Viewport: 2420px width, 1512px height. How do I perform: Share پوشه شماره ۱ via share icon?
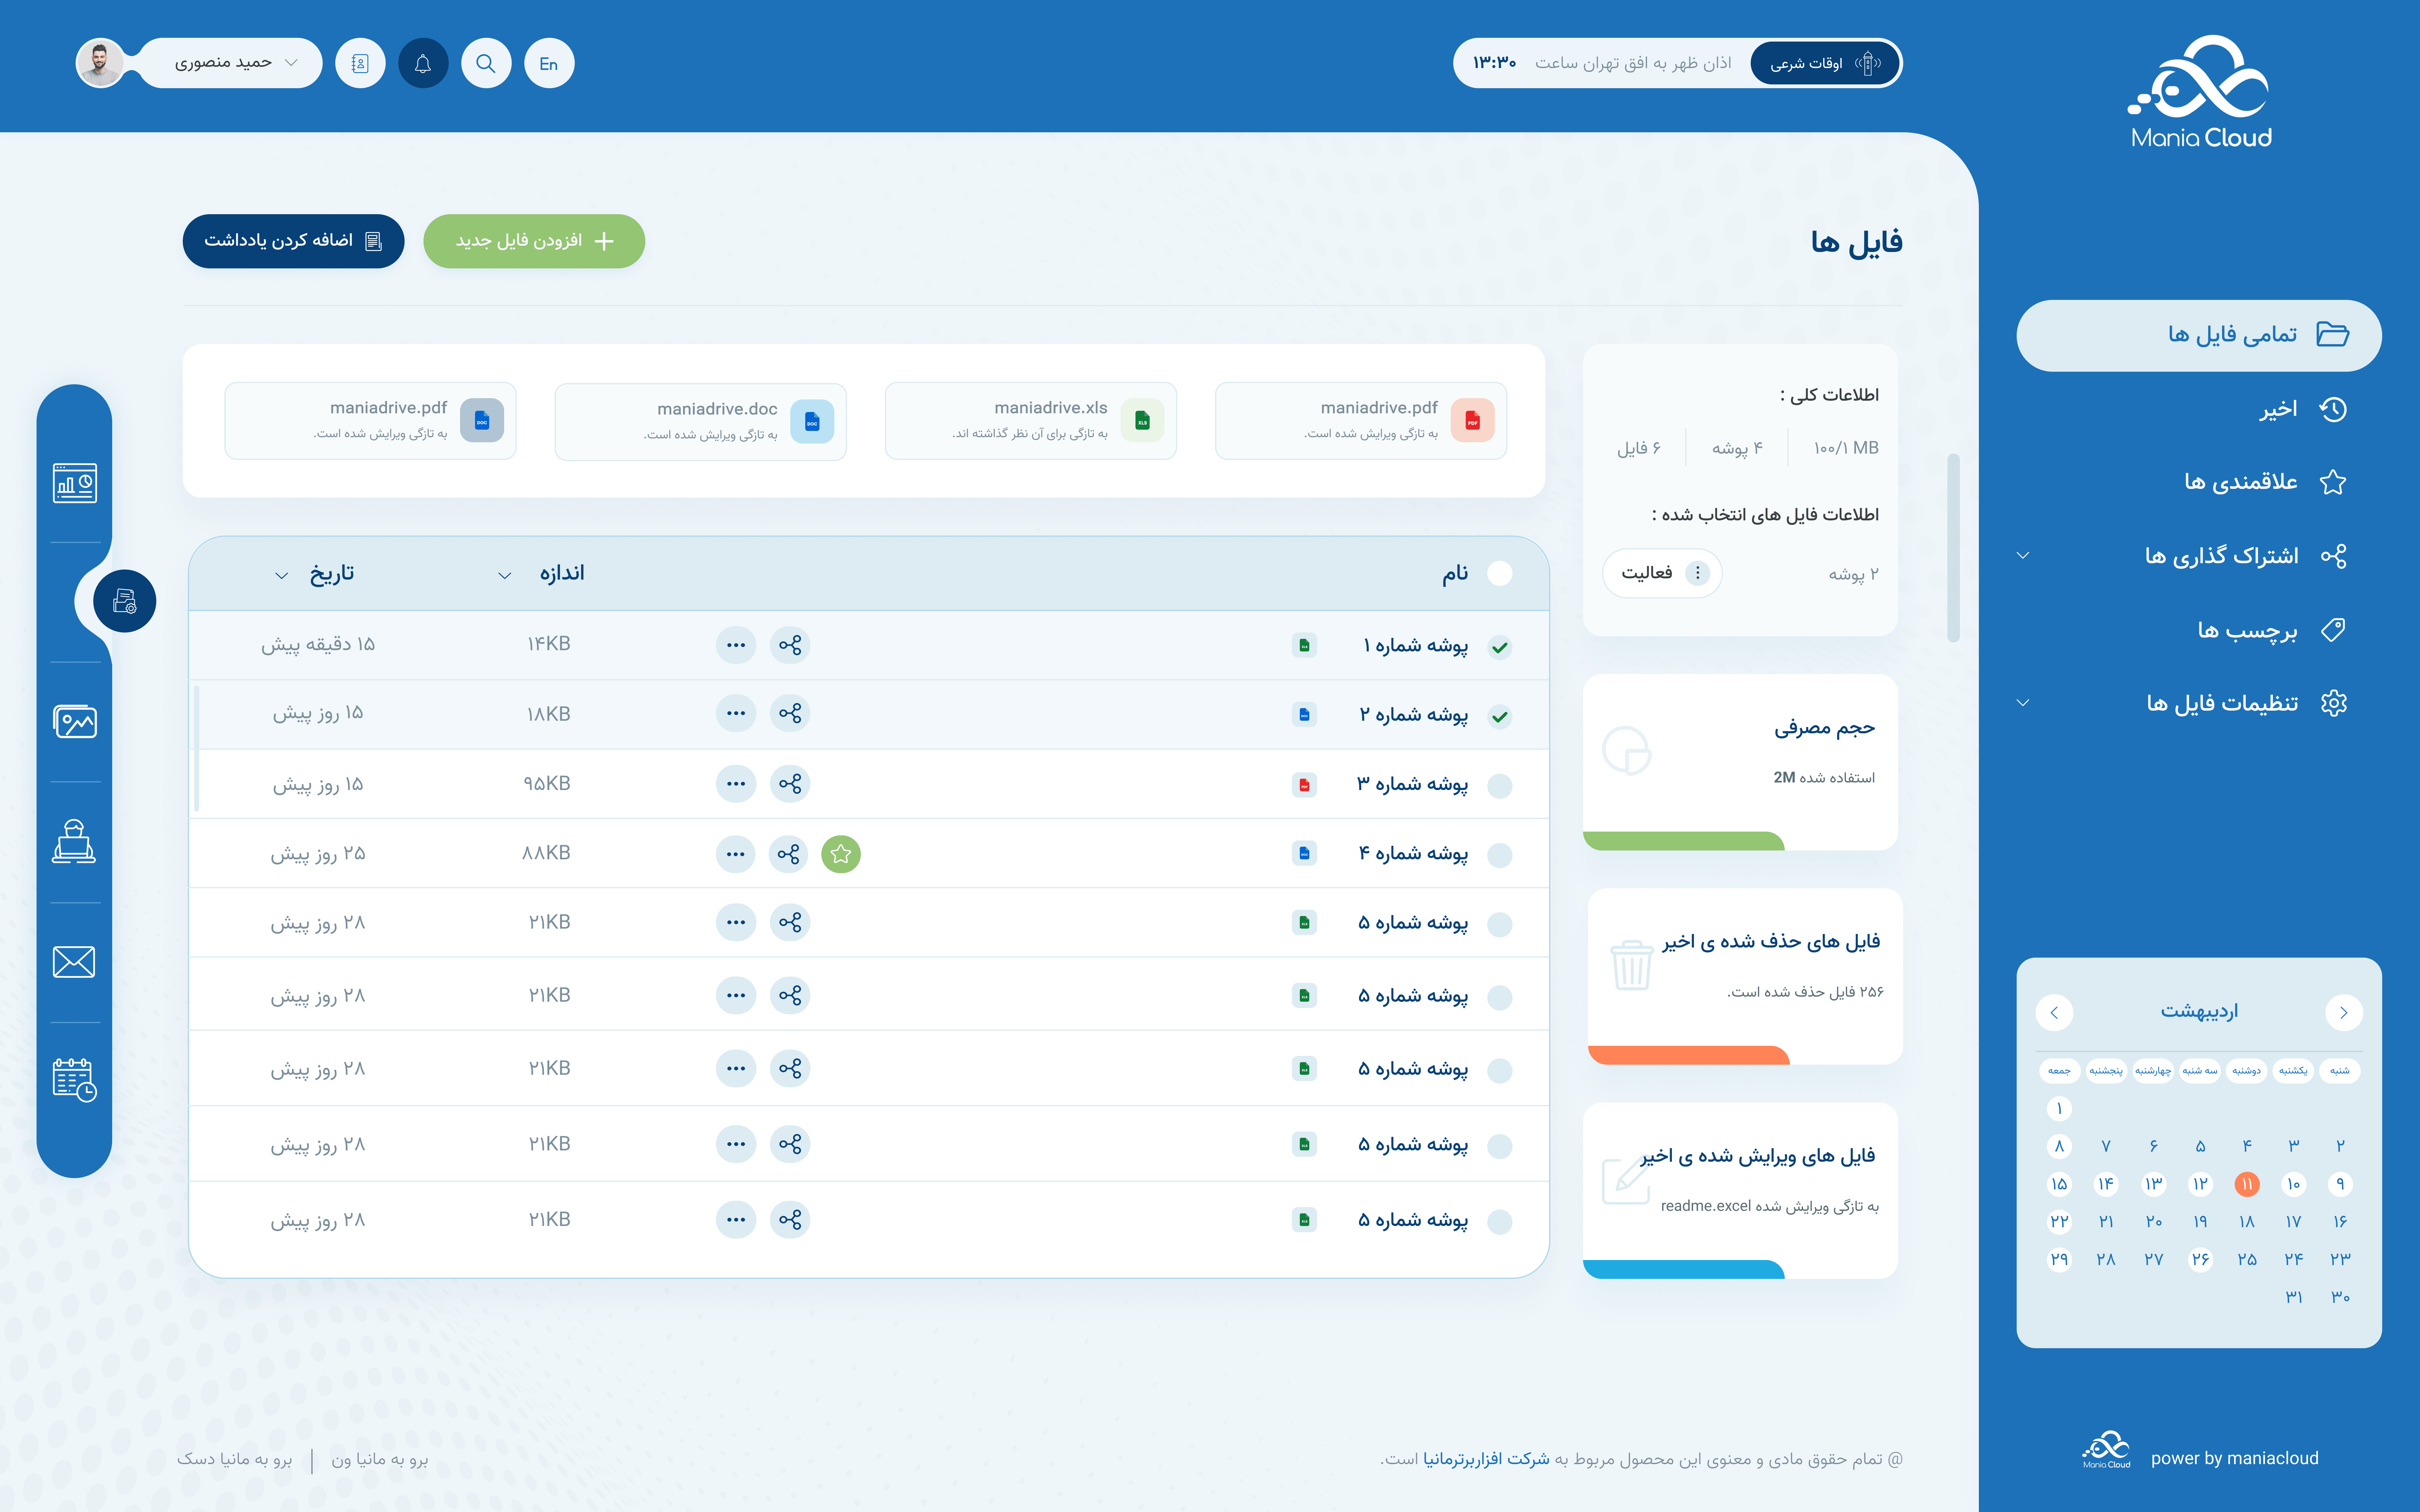790,645
